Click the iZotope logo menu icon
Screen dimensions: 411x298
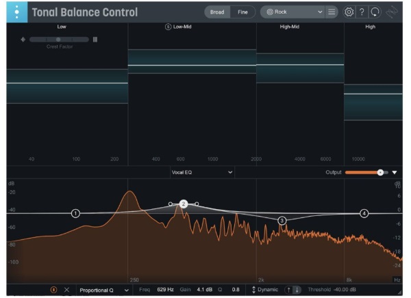pyautogui.click(x=16, y=12)
